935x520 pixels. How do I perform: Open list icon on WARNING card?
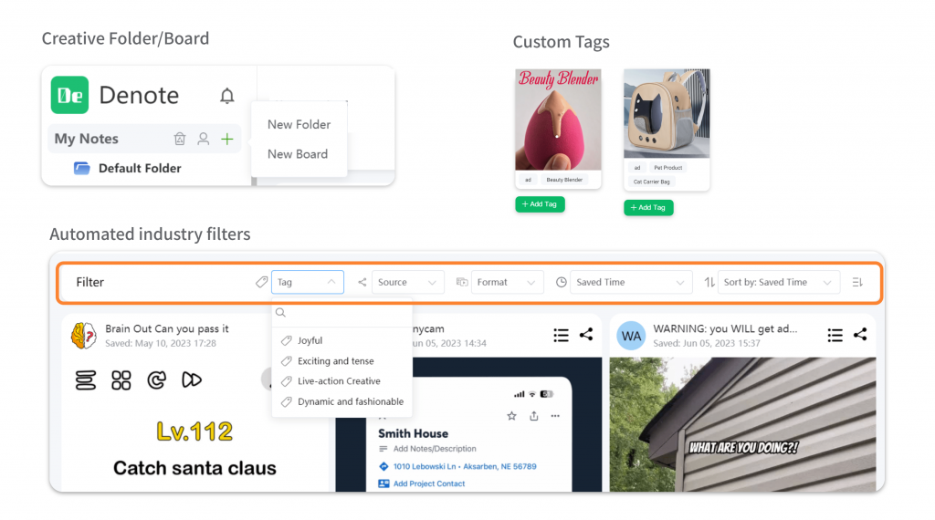835,336
